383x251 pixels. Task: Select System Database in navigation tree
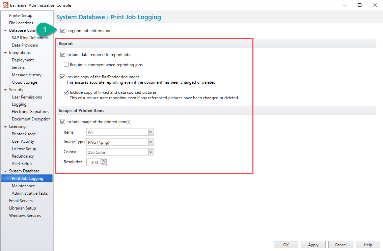24,171
